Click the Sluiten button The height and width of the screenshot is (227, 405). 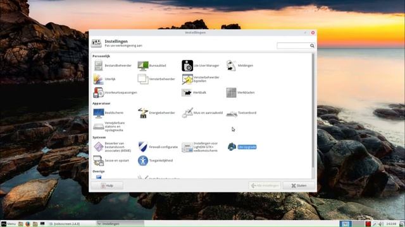click(299, 185)
